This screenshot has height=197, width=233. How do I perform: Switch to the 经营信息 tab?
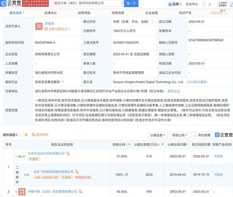click(x=118, y=13)
